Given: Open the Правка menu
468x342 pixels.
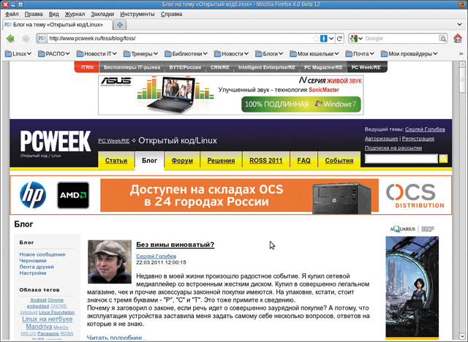Looking at the screenshot, I should (34, 14).
